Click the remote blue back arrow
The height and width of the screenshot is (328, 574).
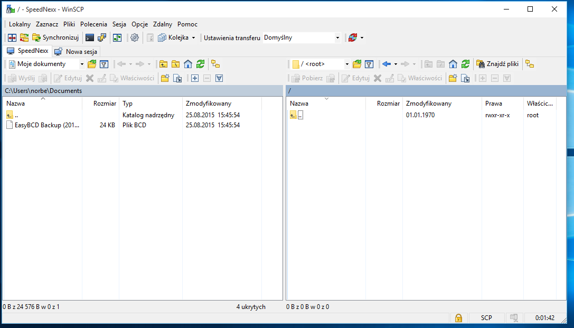[386, 64]
